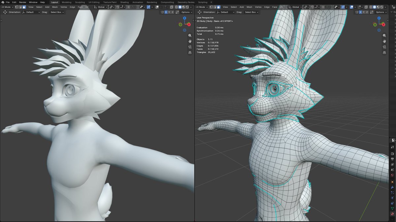This screenshot has height=222, width=396.
Task: Switch to the Geometry Nodes workspace tab
Action: (x=186, y=2)
